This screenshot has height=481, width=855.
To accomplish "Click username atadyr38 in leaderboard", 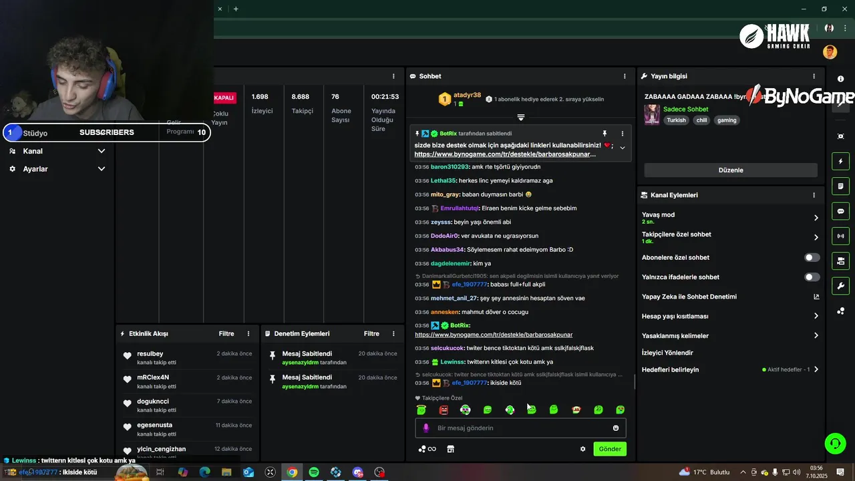I will [x=467, y=95].
